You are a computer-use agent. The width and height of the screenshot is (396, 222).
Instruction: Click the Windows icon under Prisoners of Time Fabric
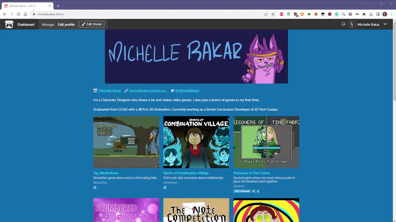click(253, 191)
